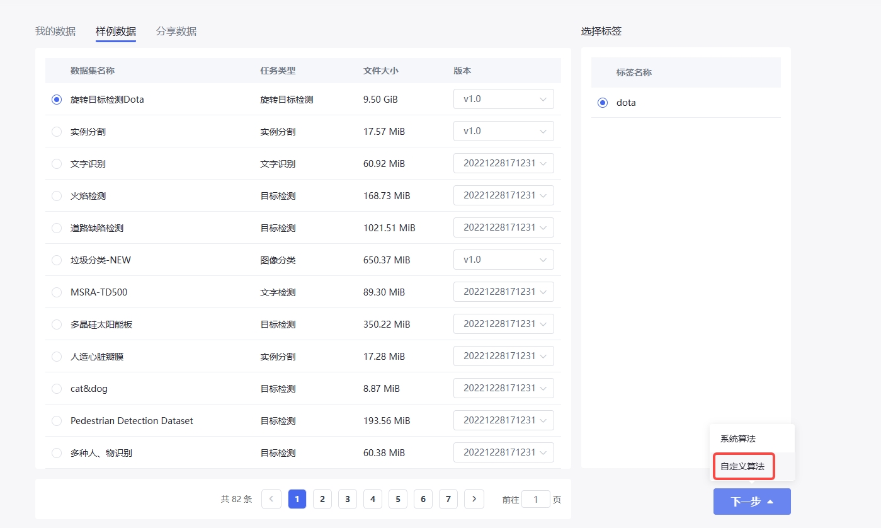The width and height of the screenshot is (881, 528).
Task: Open version dropdown for MSRA-TD500 row
Action: click(504, 292)
